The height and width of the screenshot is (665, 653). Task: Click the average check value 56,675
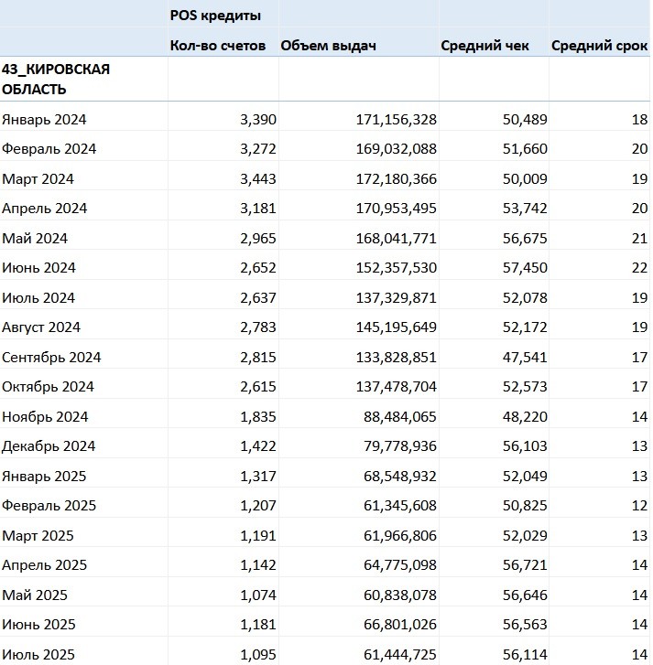pyautogui.click(x=522, y=238)
